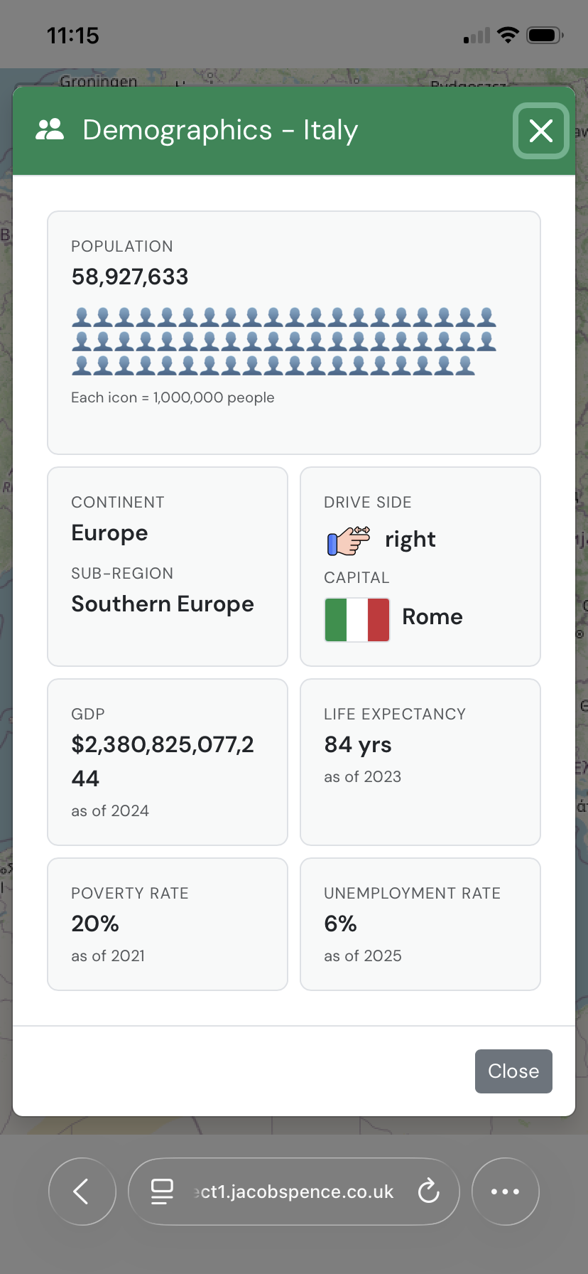Select the GDP card showing $2.3 trillion
588x1274 pixels.
[x=167, y=761]
